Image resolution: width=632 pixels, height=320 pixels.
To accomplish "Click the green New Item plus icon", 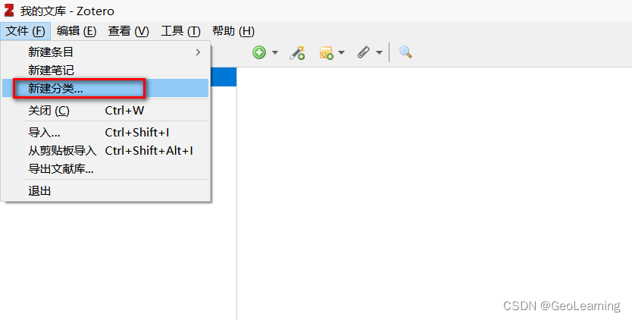I will 259,52.
